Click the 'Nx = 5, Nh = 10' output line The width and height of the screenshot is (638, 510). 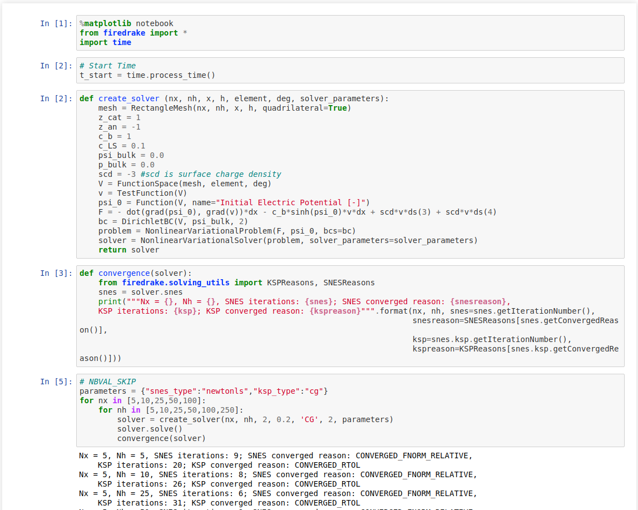[278, 474]
